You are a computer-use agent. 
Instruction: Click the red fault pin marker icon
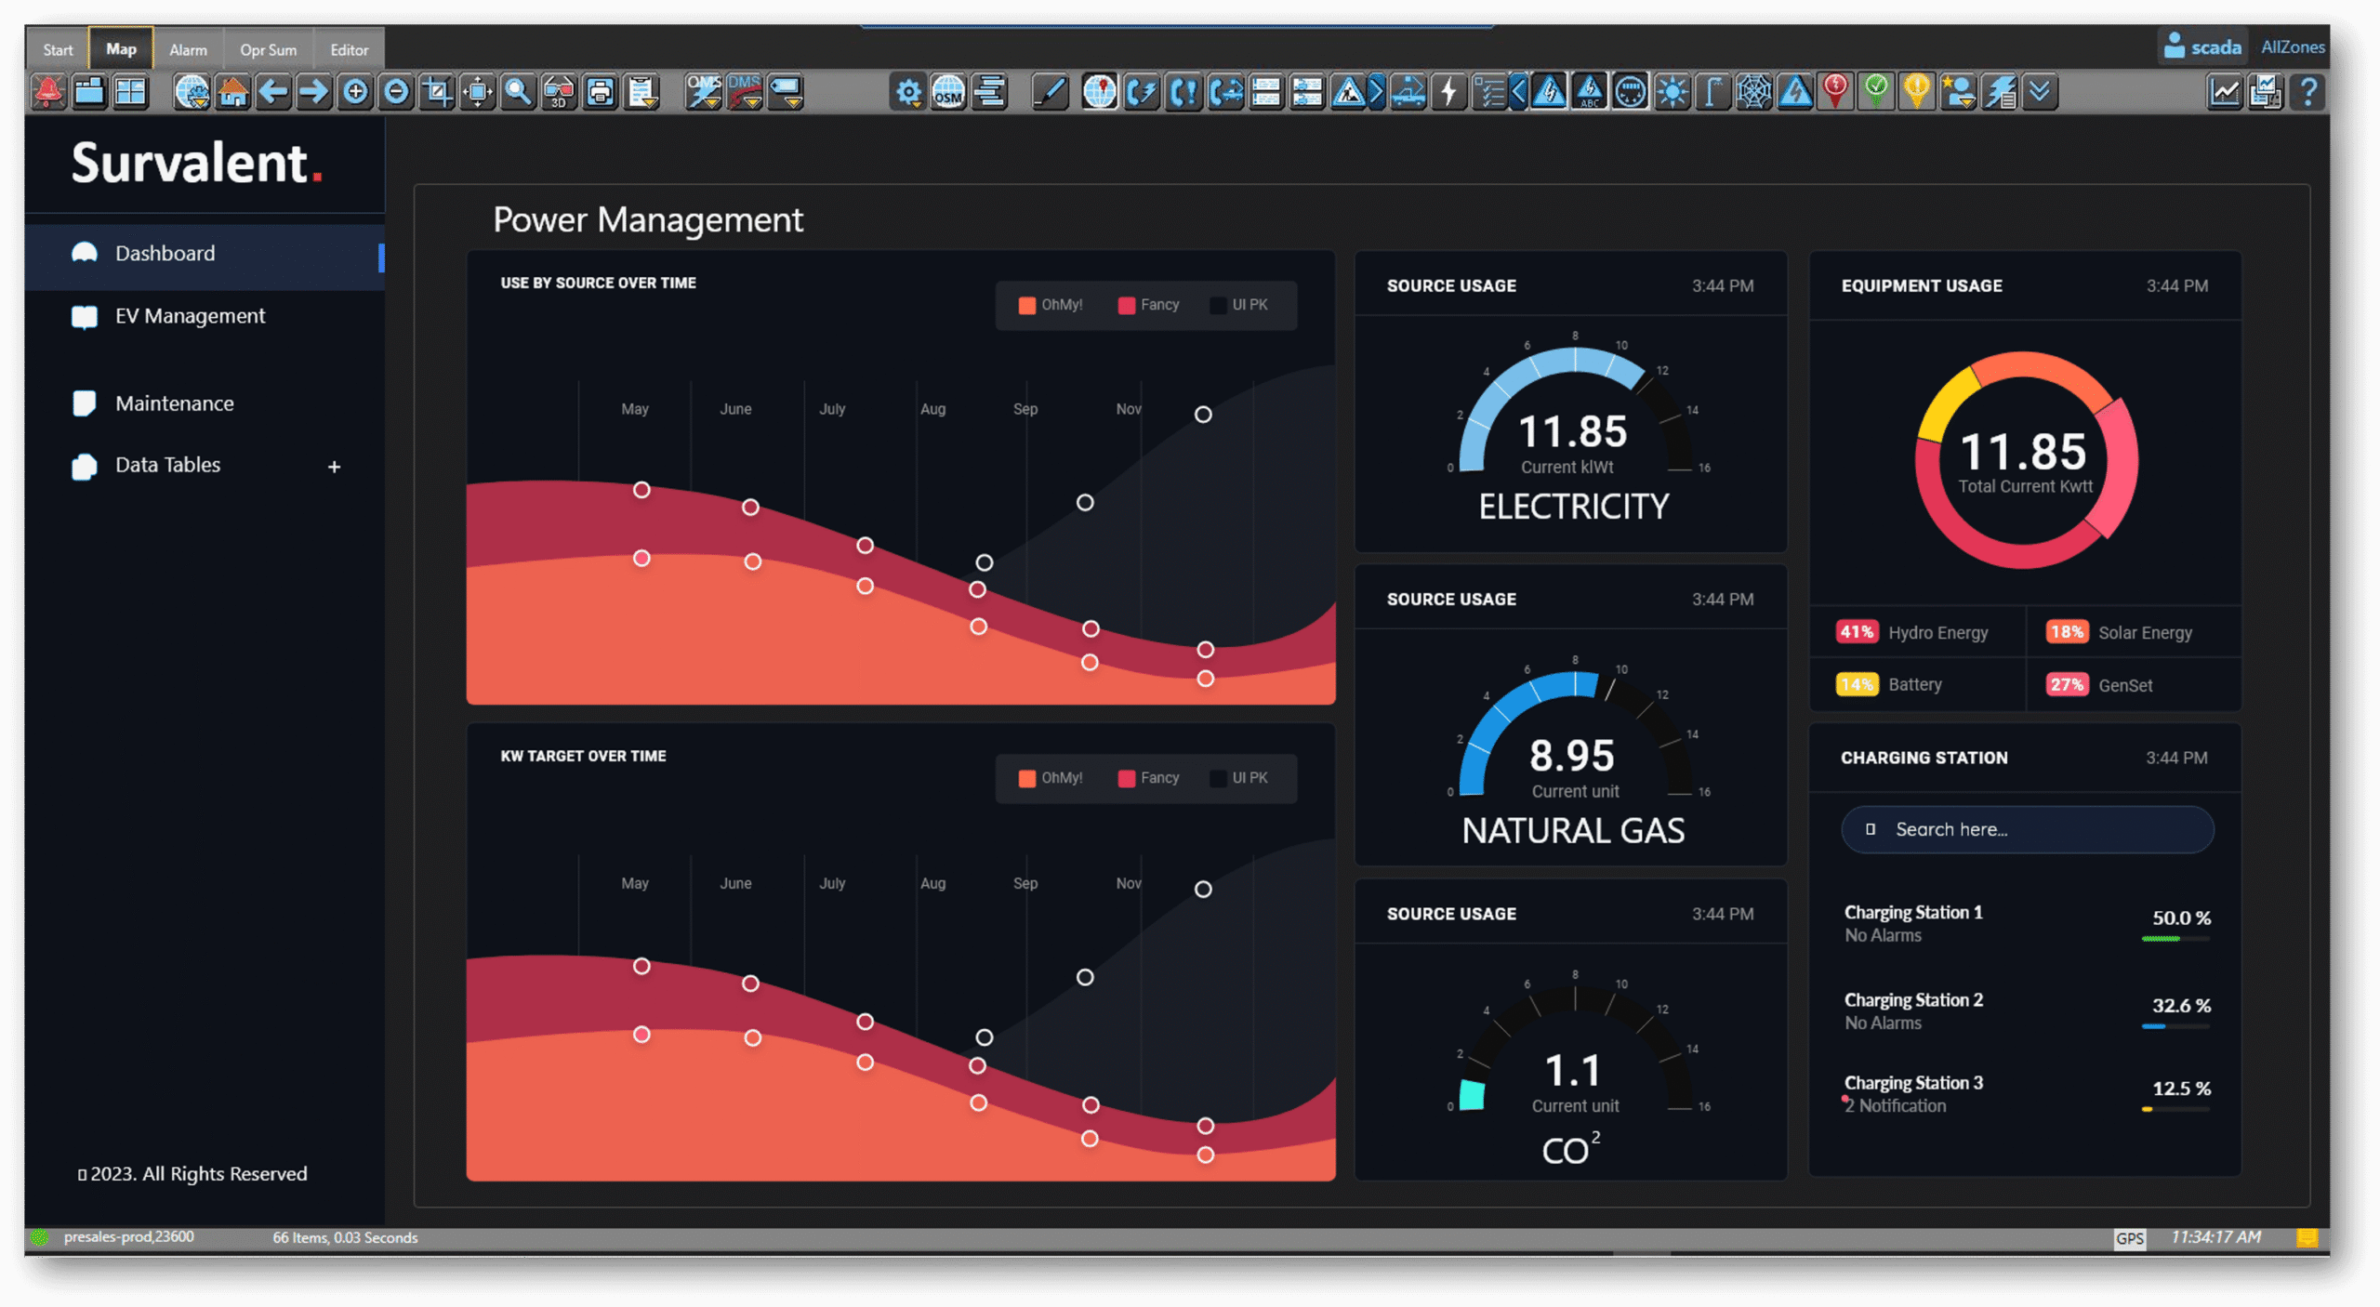(1835, 92)
